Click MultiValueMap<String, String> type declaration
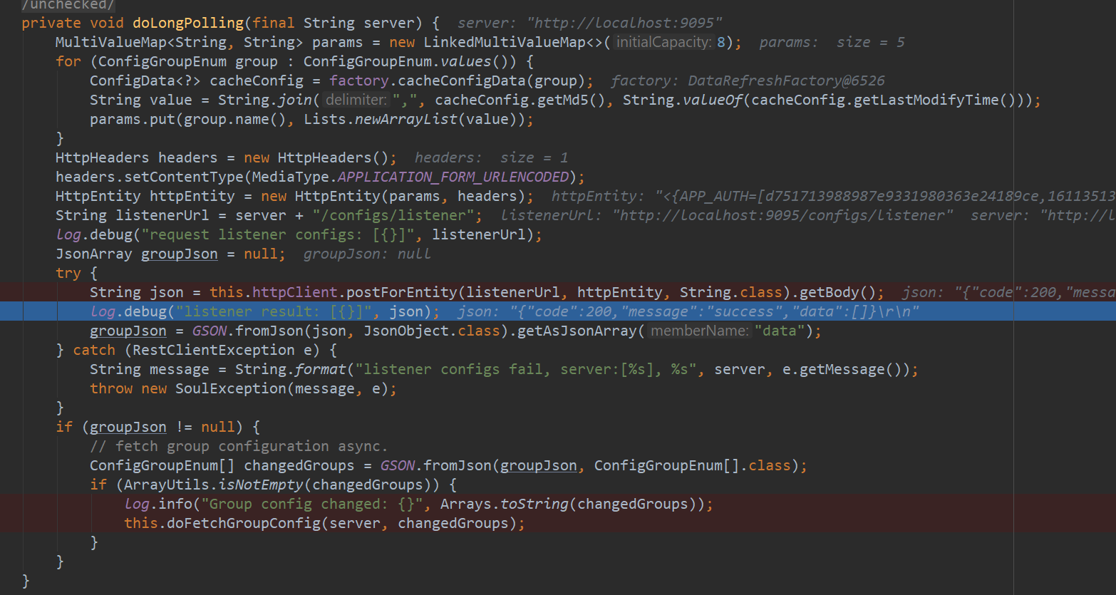This screenshot has width=1116, height=595. [180, 42]
